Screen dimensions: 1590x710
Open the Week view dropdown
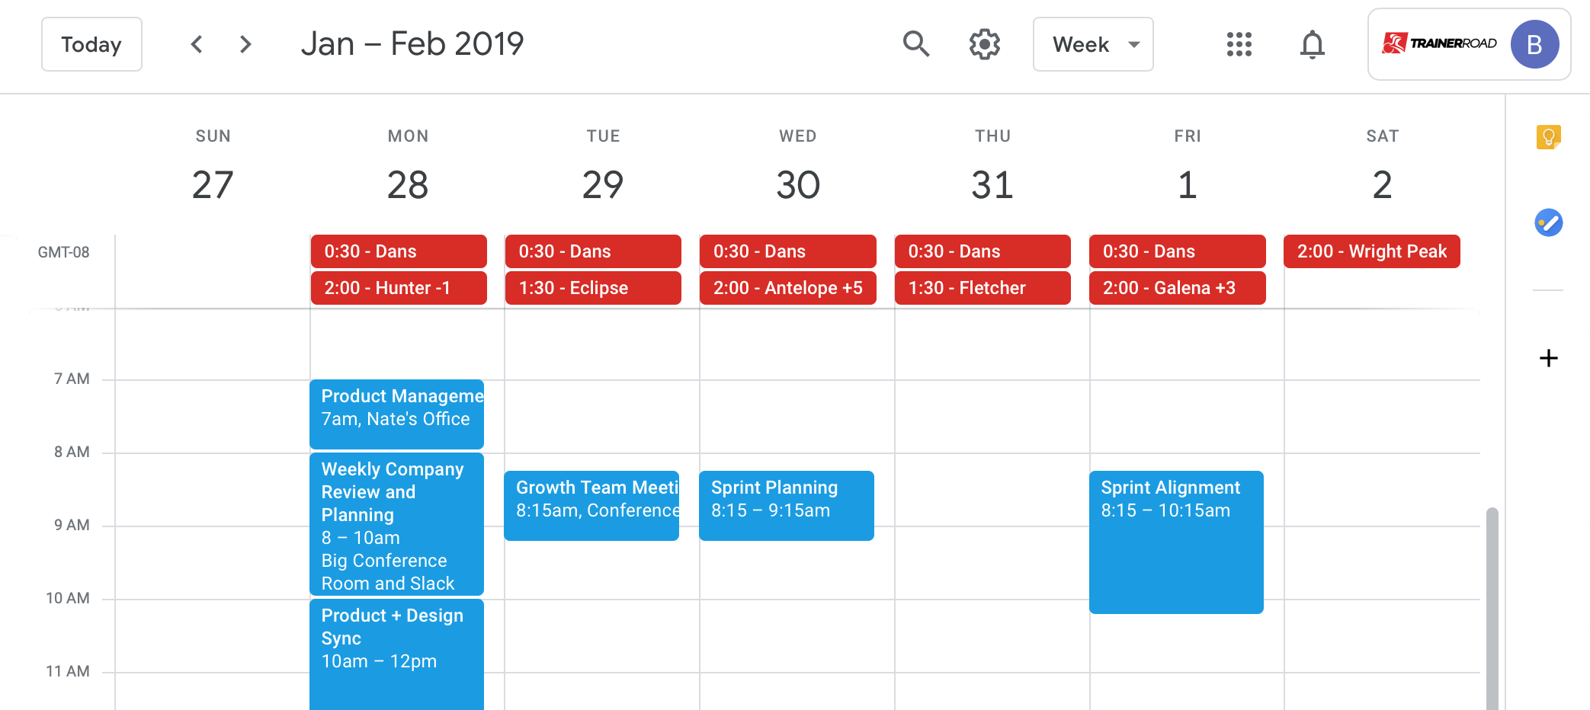pos(1093,44)
